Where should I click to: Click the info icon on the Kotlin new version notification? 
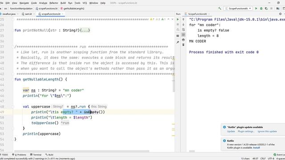tap(224, 141)
